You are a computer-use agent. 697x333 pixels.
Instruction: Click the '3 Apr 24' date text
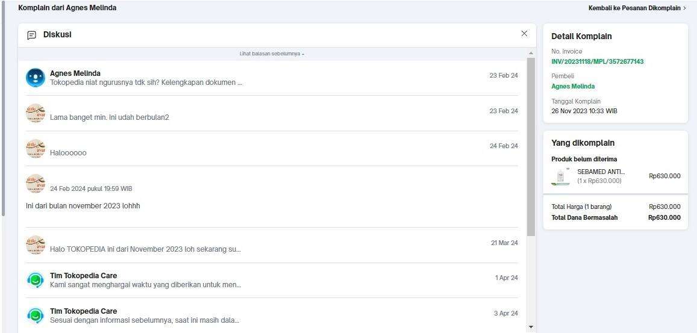pyautogui.click(x=506, y=314)
